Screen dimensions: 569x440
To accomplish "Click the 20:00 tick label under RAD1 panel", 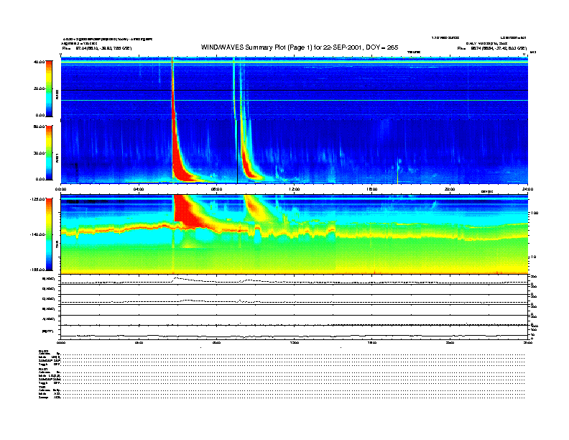I will point(450,189).
